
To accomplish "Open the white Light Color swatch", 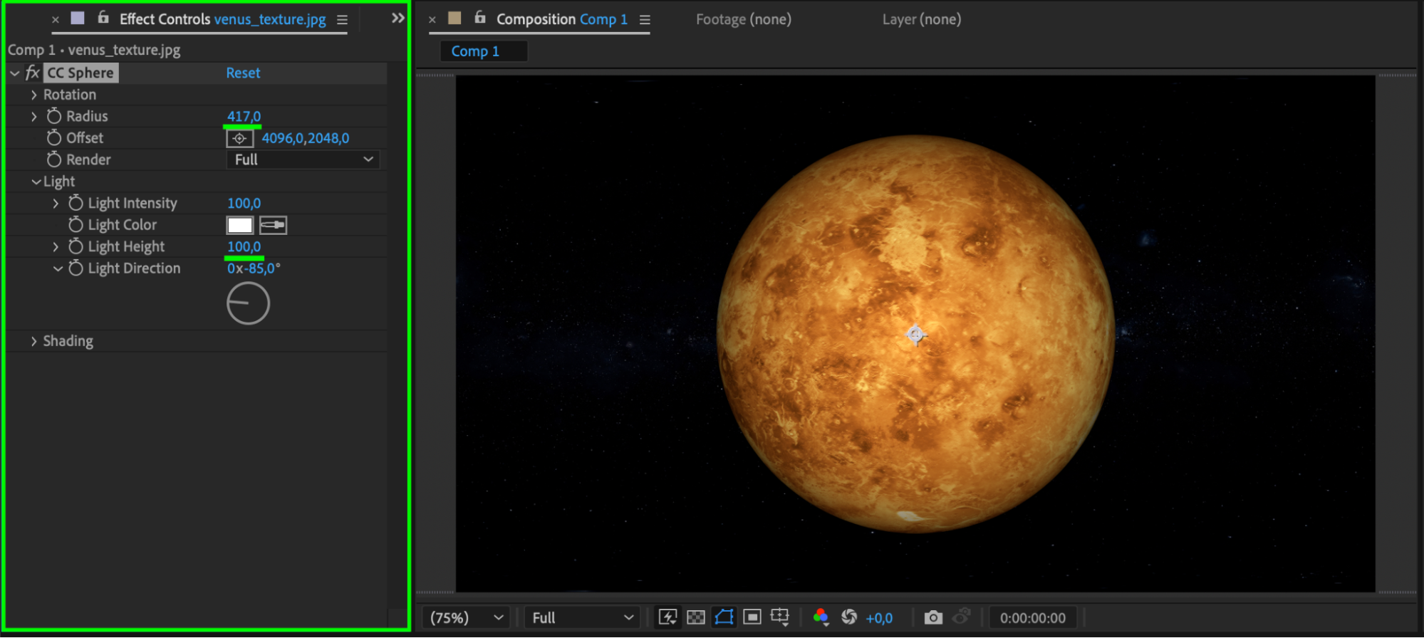I will tap(240, 225).
